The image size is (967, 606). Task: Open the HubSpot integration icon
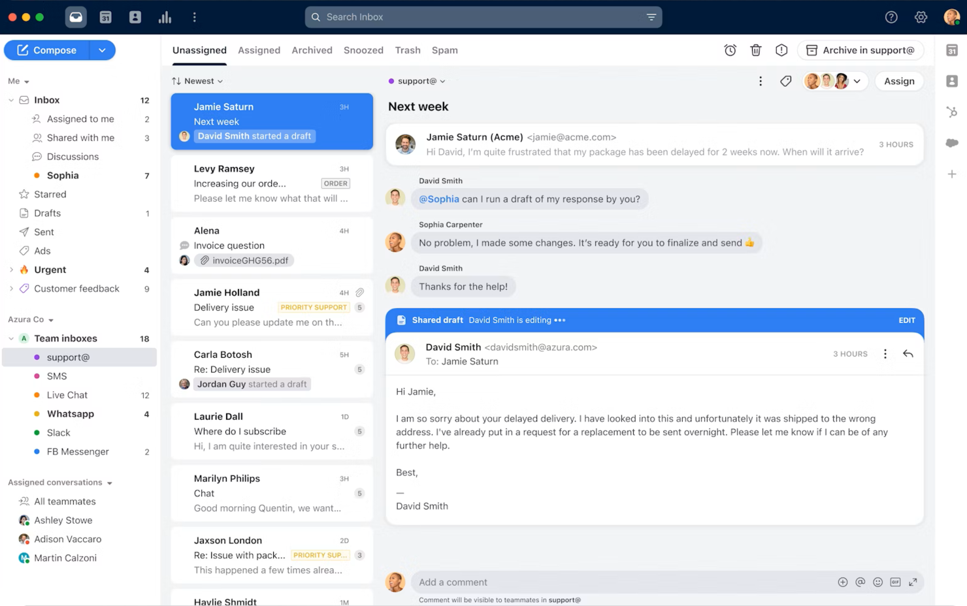952,112
